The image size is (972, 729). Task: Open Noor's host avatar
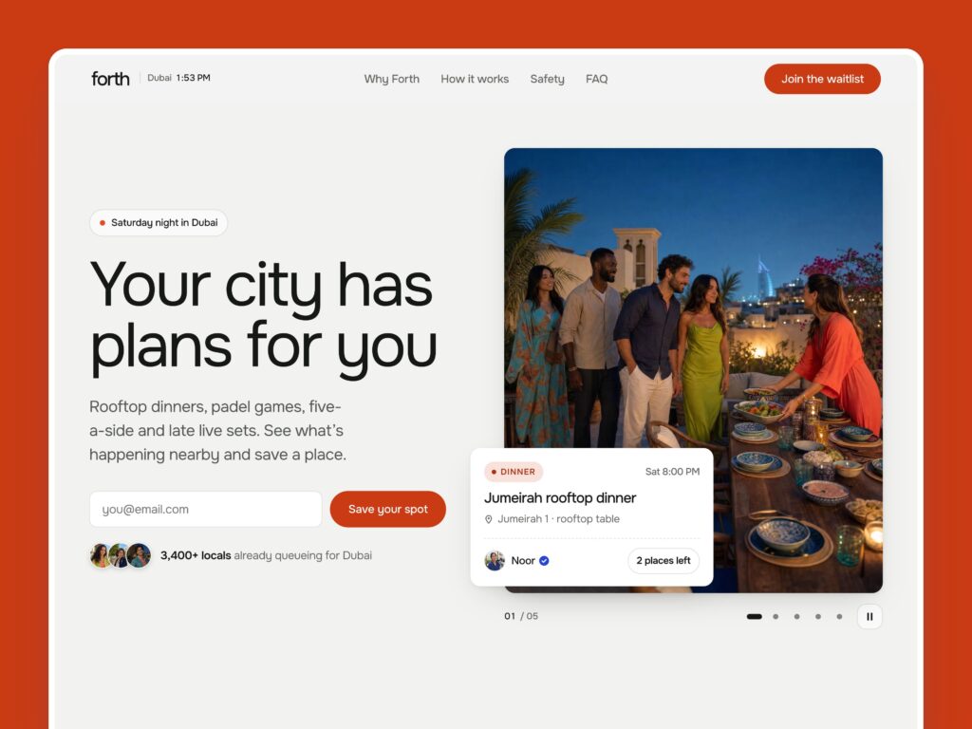point(495,561)
